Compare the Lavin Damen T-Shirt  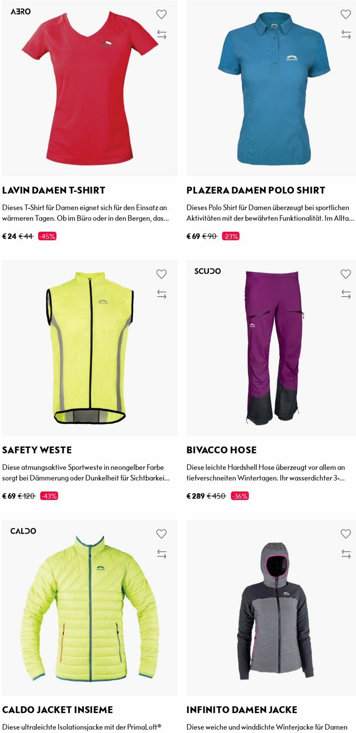coord(161,35)
